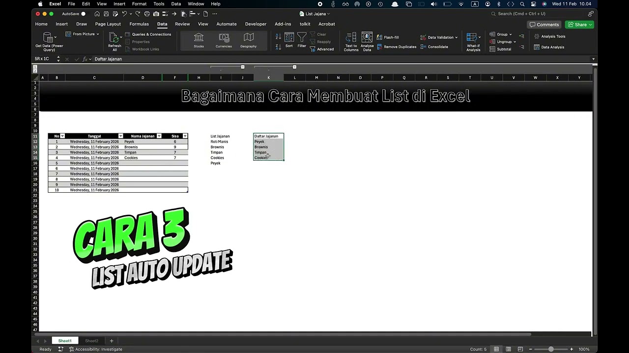The width and height of the screenshot is (629, 353).
Task: Click the Wi-Fi icon in macOS menu bar
Action: coord(461,4)
